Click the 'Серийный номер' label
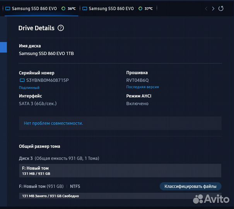This screenshot has height=209, width=234. (x=37, y=73)
